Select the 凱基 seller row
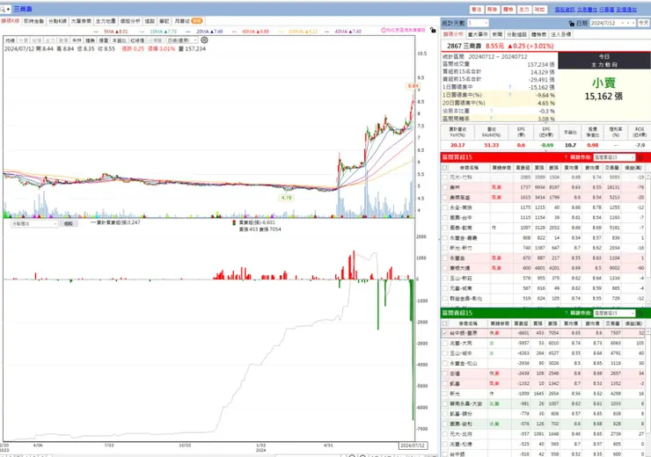 pos(543,383)
